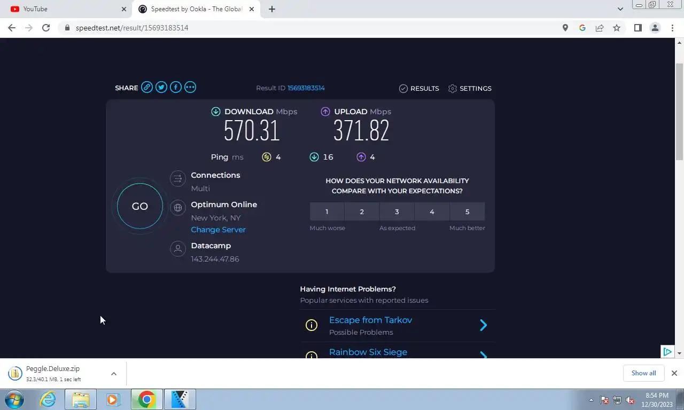
Task: Expand the Rainbow Six Siege chevron
Action: click(483, 355)
